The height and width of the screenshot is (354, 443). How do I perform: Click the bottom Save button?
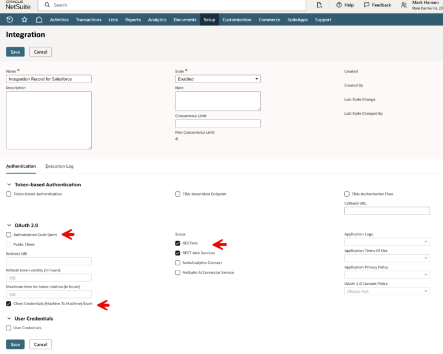(x=15, y=344)
